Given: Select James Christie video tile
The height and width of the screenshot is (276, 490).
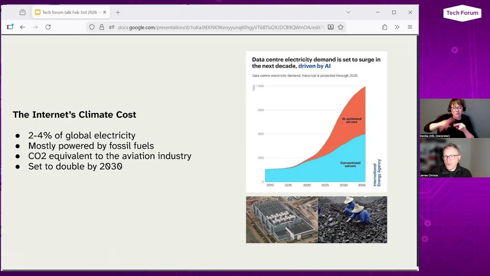Looking at the screenshot, I should 455,158.
